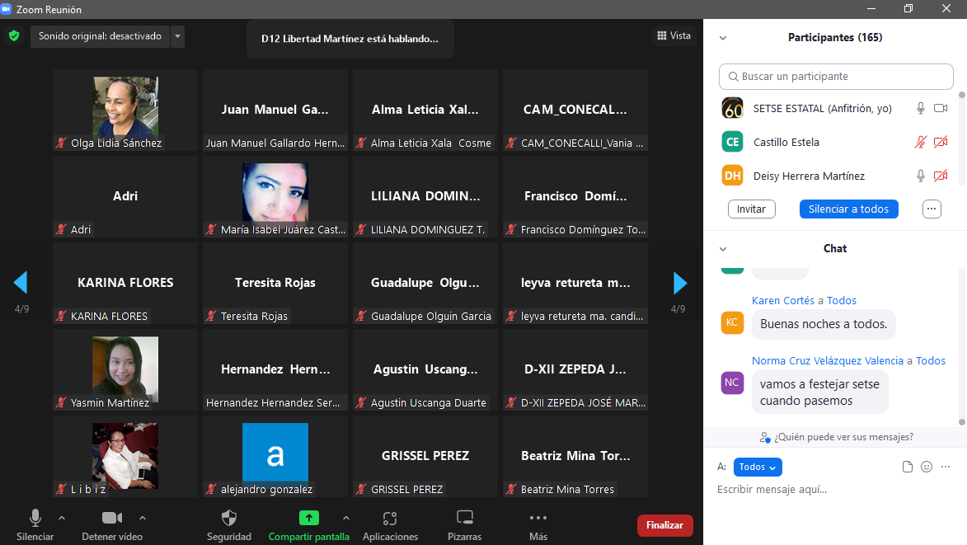967x545 pixels.
Task: Click the Buscar un participante field
Action: (836, 77)
